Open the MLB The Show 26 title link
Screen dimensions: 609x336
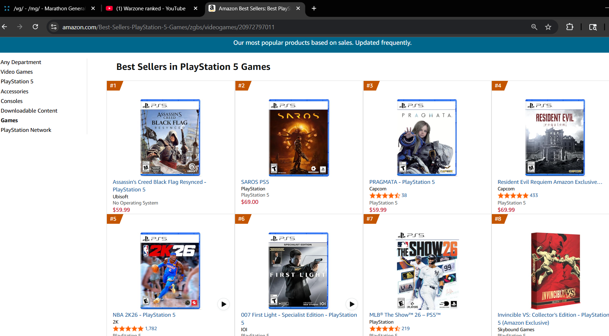point(405,315)
